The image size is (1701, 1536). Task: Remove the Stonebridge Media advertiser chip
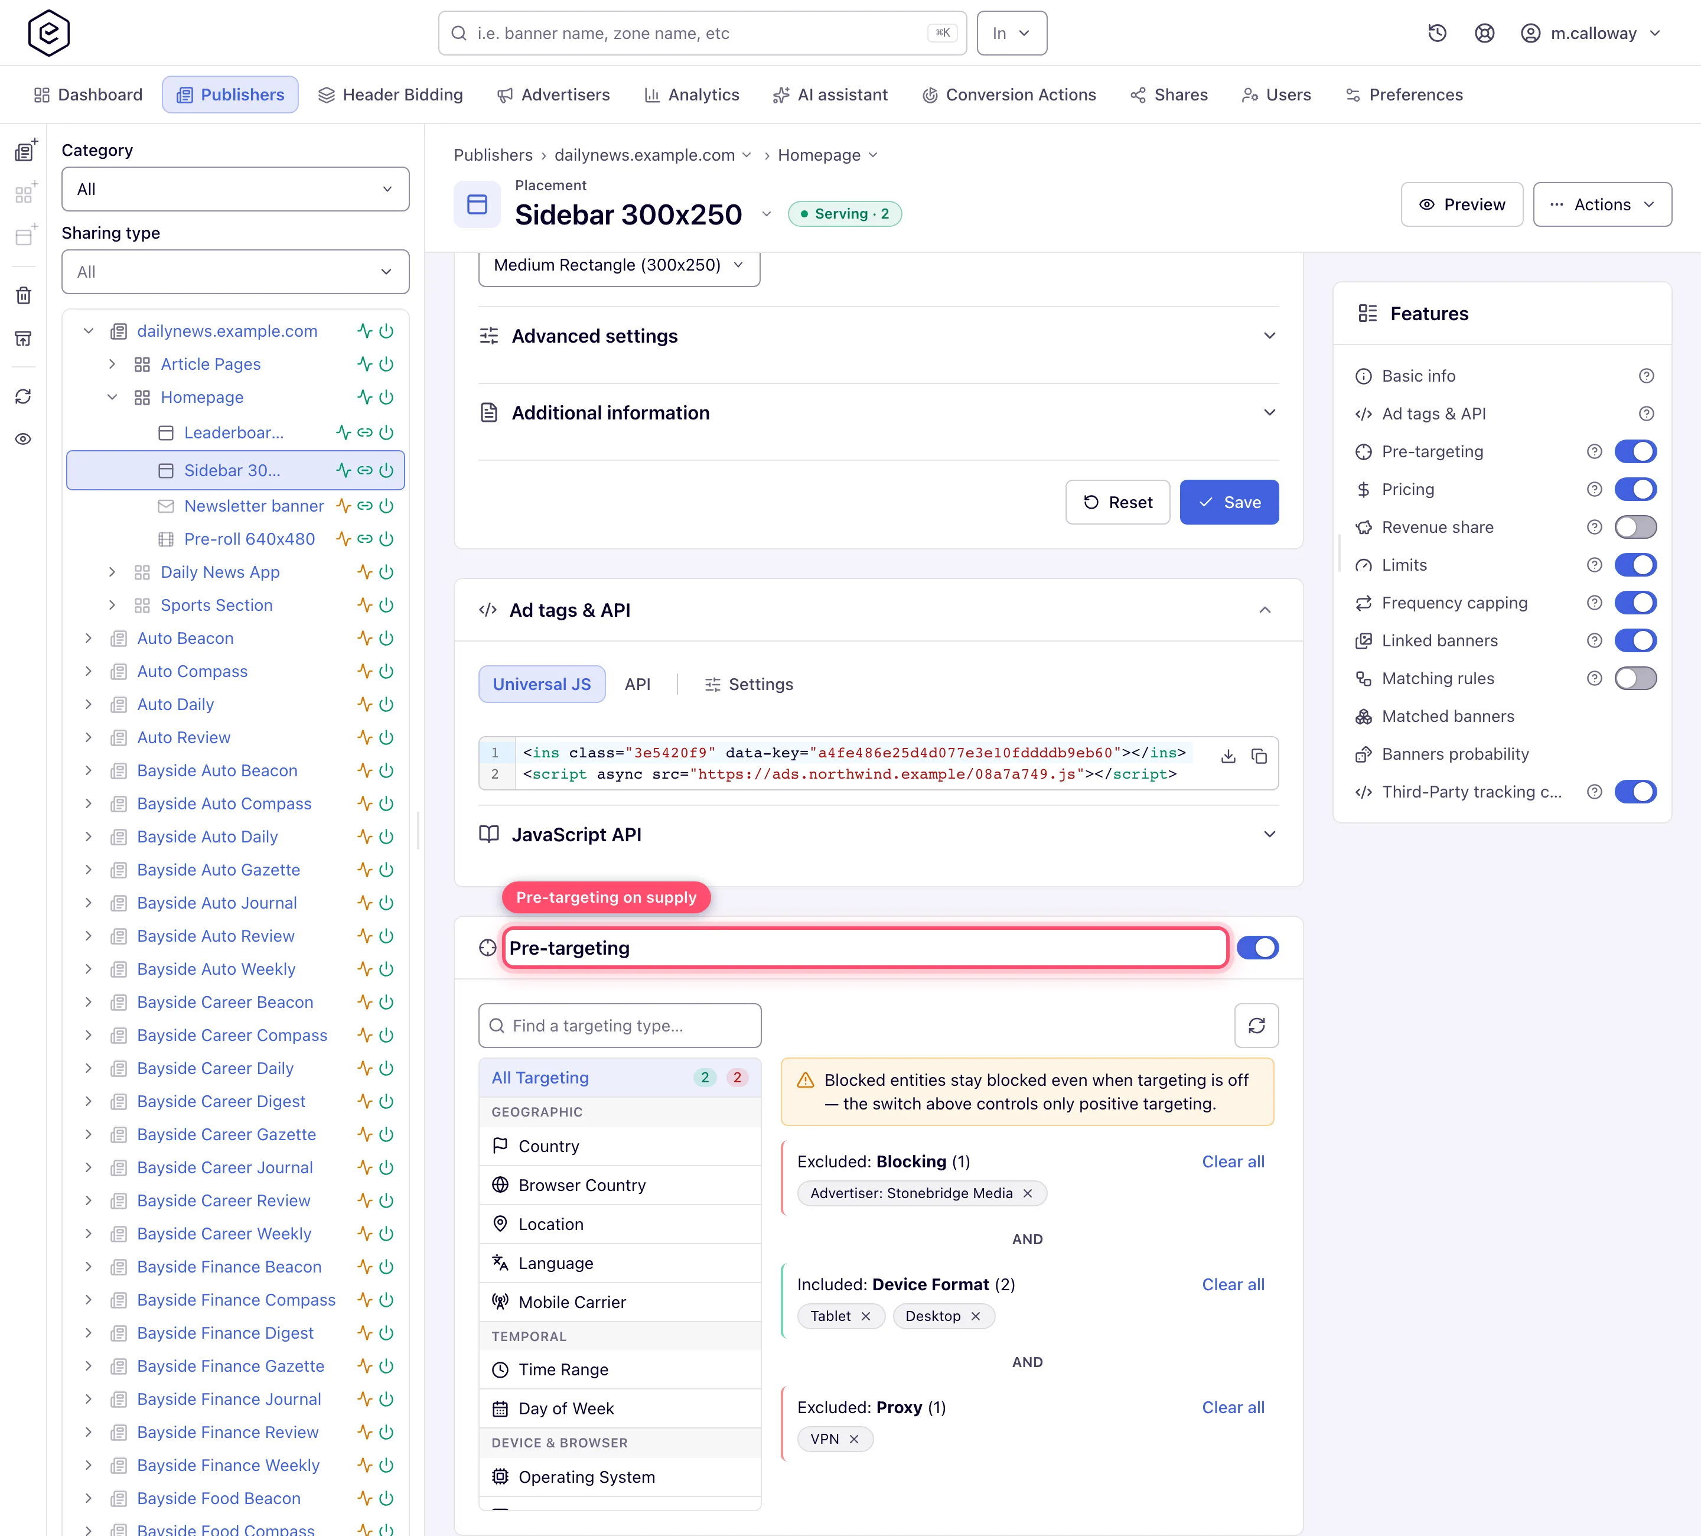pyautogui.click(x=1028, y=1193)
